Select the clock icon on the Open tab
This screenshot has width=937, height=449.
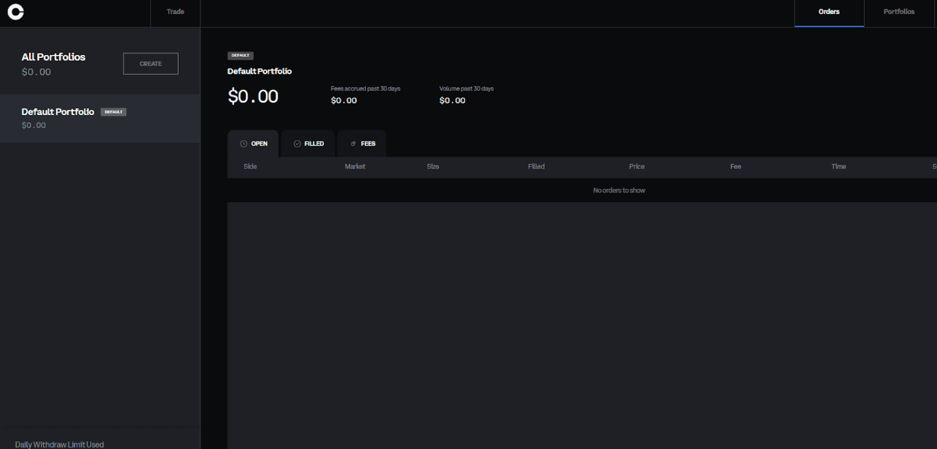tap(243, 143)
